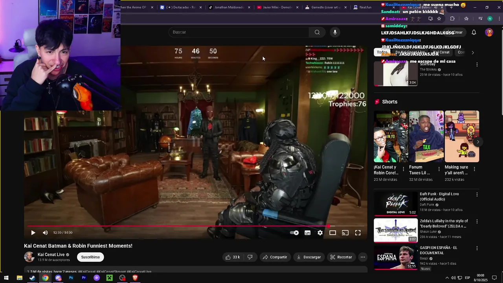
Task: Clip the video using Recortar
Action: (x=341, y=257)
